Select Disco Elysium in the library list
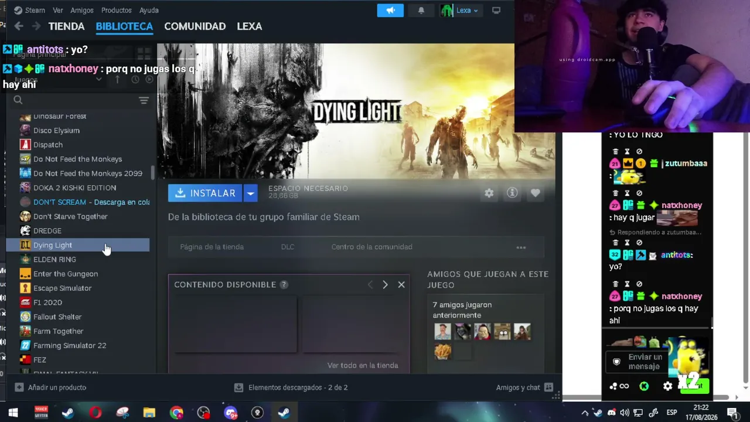 pyautogui.click(x=78, y=130)
